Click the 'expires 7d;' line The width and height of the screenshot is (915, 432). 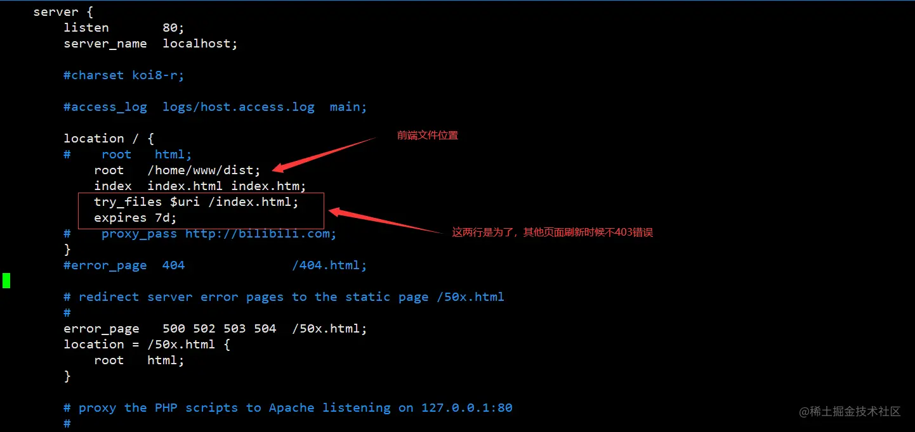coord(135,218)
